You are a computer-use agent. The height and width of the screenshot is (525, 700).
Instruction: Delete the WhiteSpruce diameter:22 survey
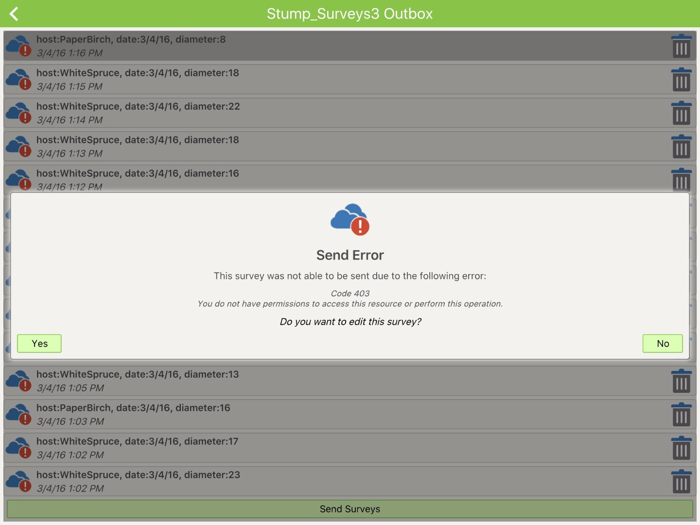(681, 113)
